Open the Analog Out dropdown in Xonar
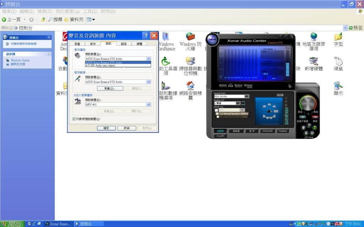The height and width of the screenshot is (227, 364). pyautogui.click(x=238, y=103)
